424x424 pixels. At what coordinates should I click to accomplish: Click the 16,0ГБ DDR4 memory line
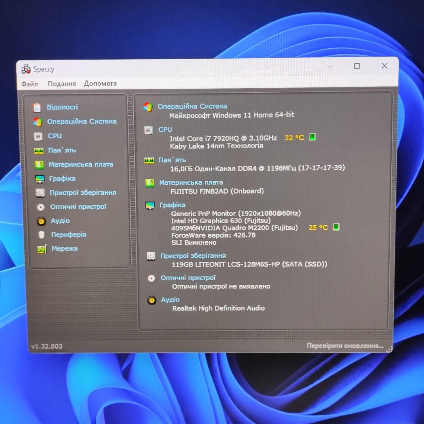[x=257, y=168]
